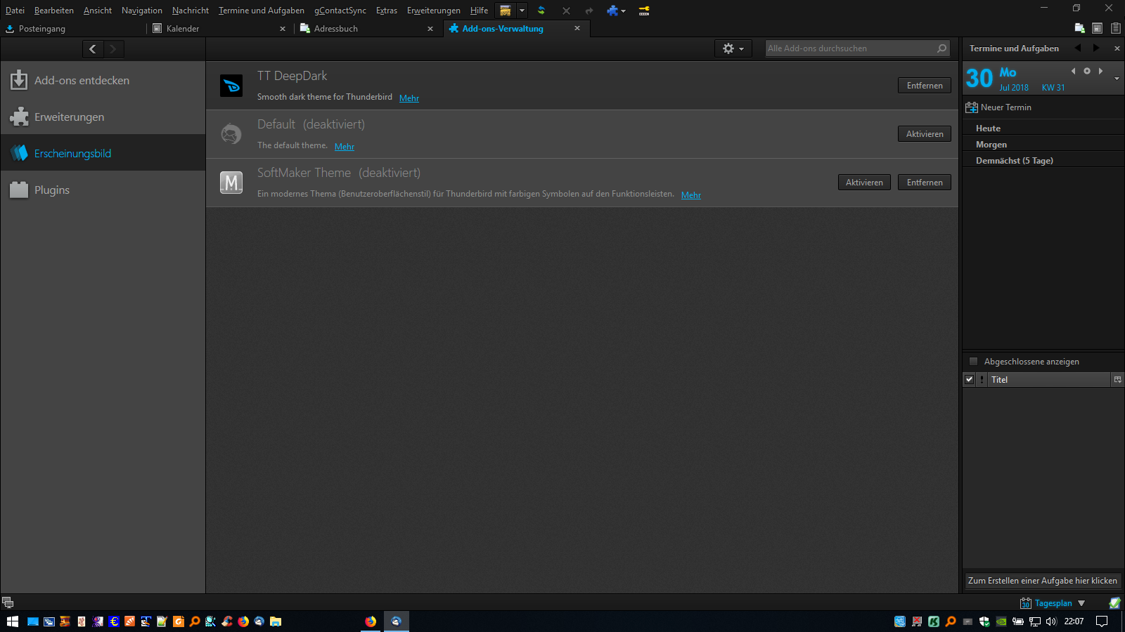Open the Erweiterungen menu
1125x632 pixels.
click(x=434, y=11)
